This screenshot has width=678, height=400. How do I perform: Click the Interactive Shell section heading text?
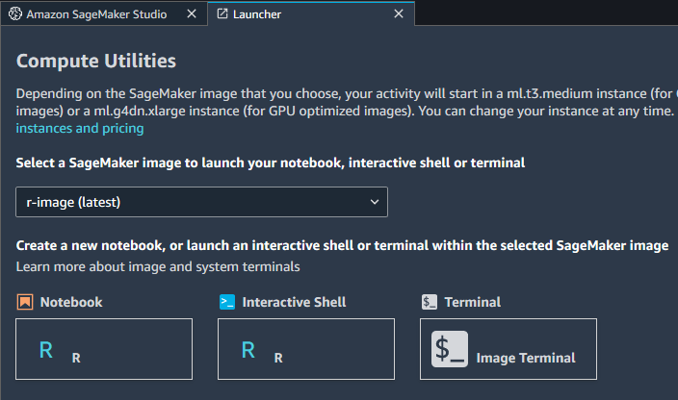[294, 302]
